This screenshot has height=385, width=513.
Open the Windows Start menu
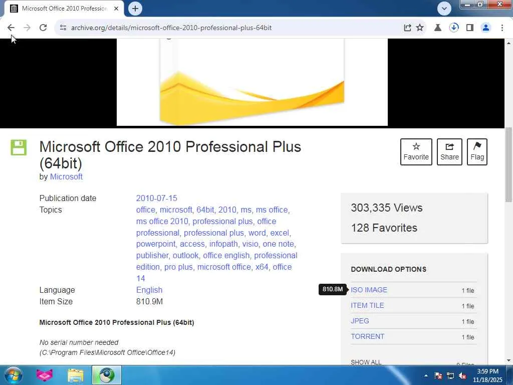pos(14,375)
